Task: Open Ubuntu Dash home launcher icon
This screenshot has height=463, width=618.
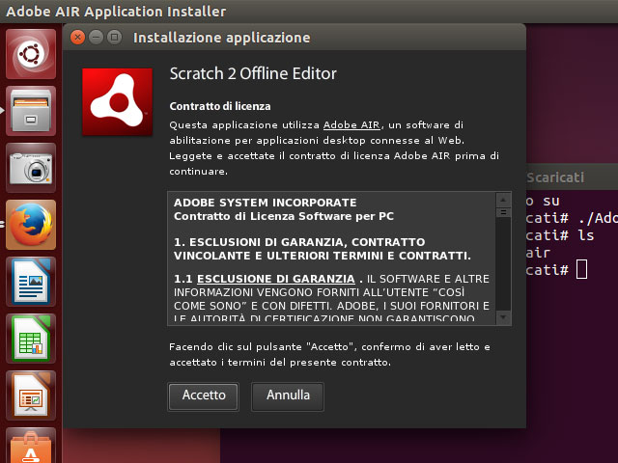Action: [31, 54]
